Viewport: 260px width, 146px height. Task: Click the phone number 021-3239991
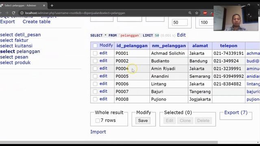point(227,69)
